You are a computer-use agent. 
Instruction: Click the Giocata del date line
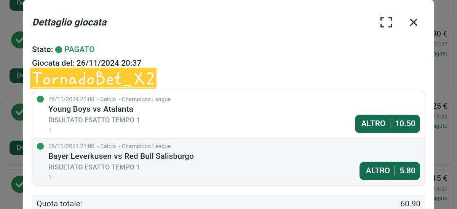pos(87,63)
